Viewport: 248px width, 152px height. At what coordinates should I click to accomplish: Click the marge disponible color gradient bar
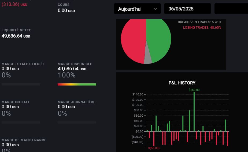click(77, 84)
